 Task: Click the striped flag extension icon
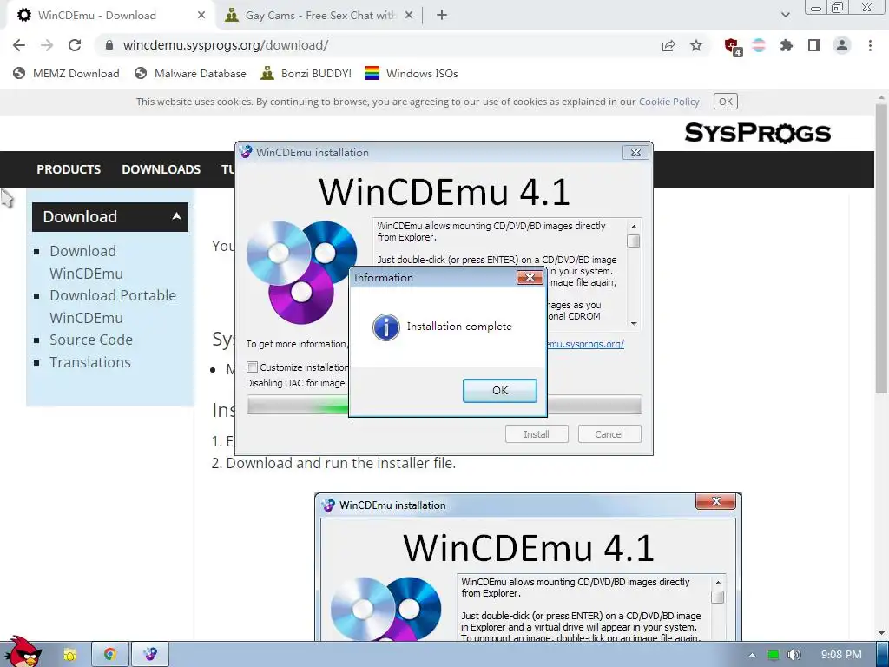point(759,45)
